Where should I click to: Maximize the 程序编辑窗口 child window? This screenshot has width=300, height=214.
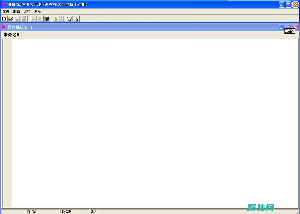coord(288,27)
